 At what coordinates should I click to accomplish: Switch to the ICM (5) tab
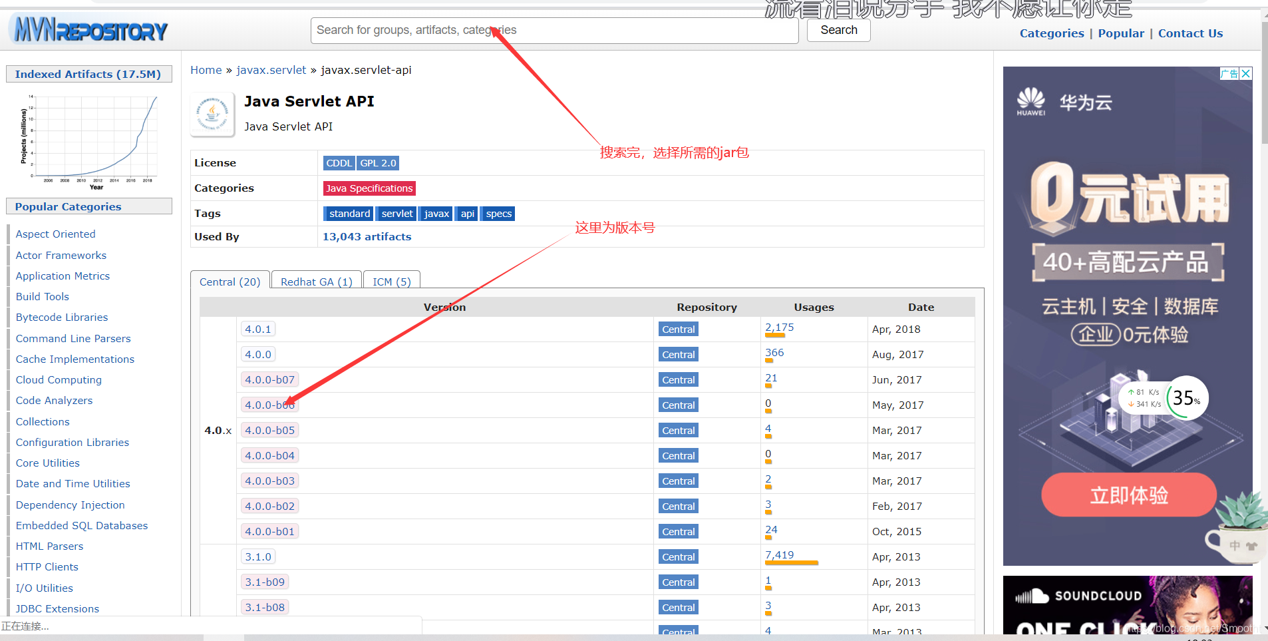coord(392,282)
